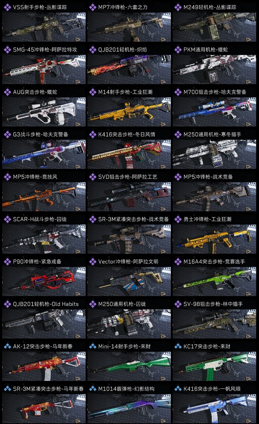
Task: Open the MP5冲锋枪-竞技风 title text
Action: 35,177
